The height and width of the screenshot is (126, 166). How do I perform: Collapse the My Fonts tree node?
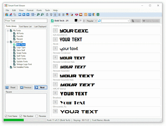(x=8, y=31)
